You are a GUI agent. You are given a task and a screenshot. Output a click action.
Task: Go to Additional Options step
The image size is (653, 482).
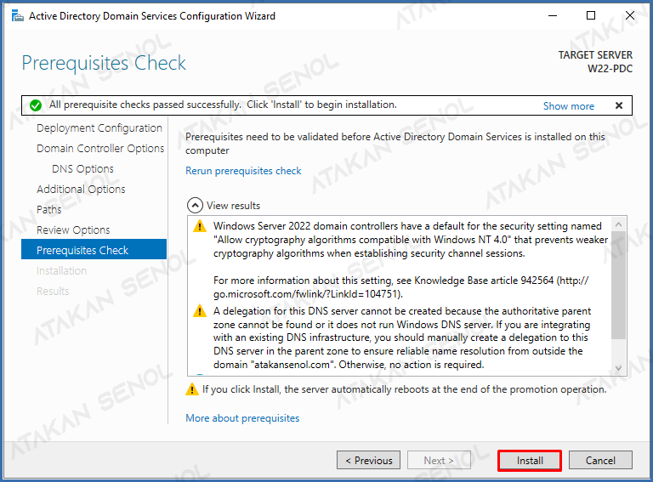pyautogui.click(x=81, y=190)
